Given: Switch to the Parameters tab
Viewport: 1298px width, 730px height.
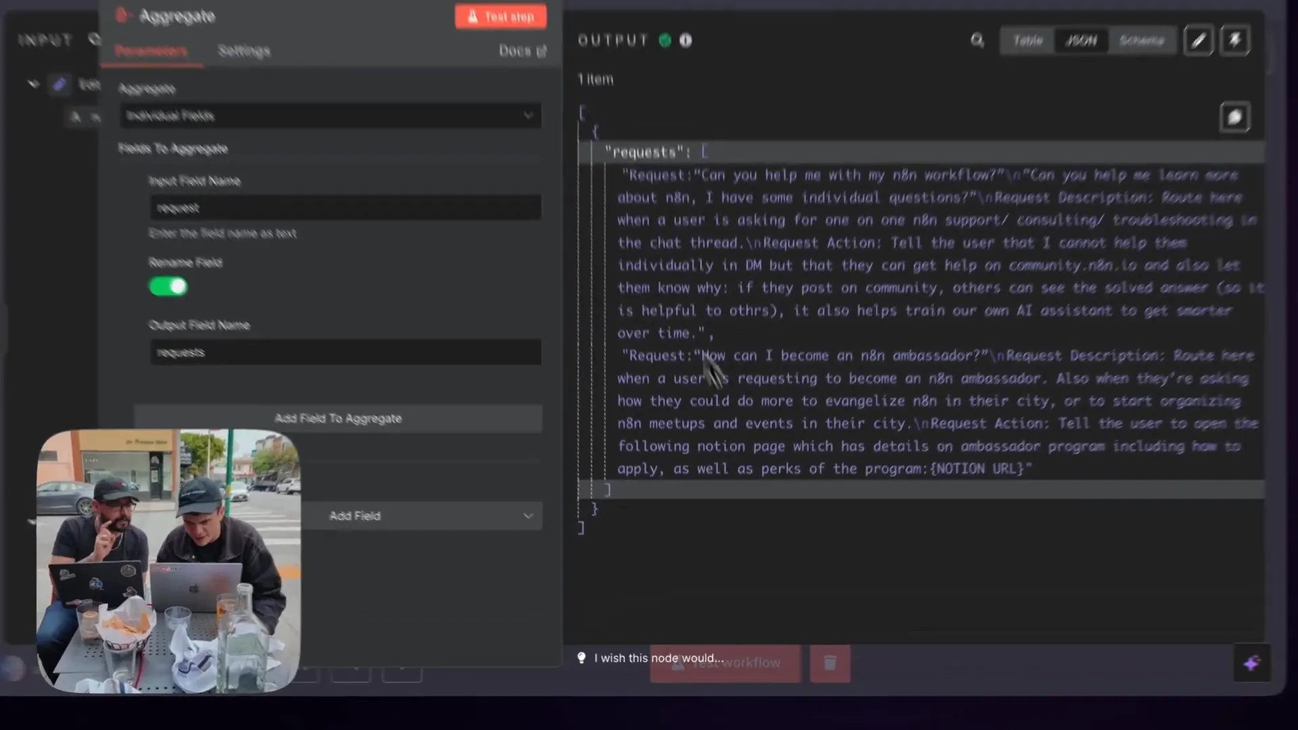Looking at the screenshot, I should (x=151, y=51).
